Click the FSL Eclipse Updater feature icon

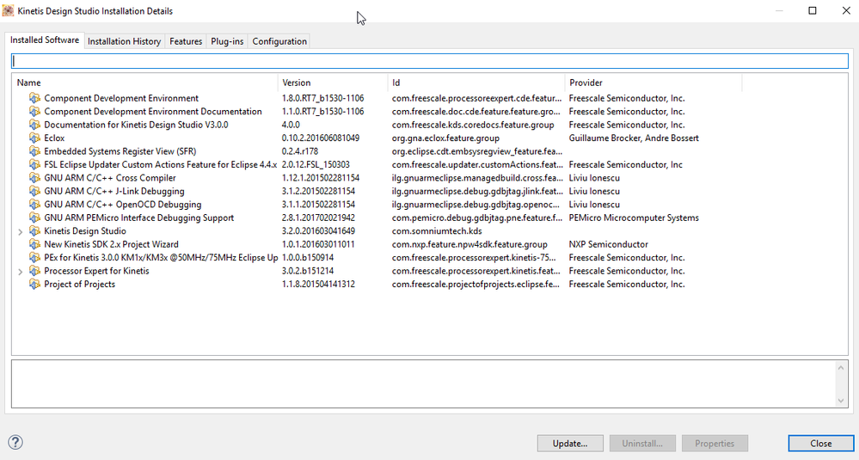34,164
